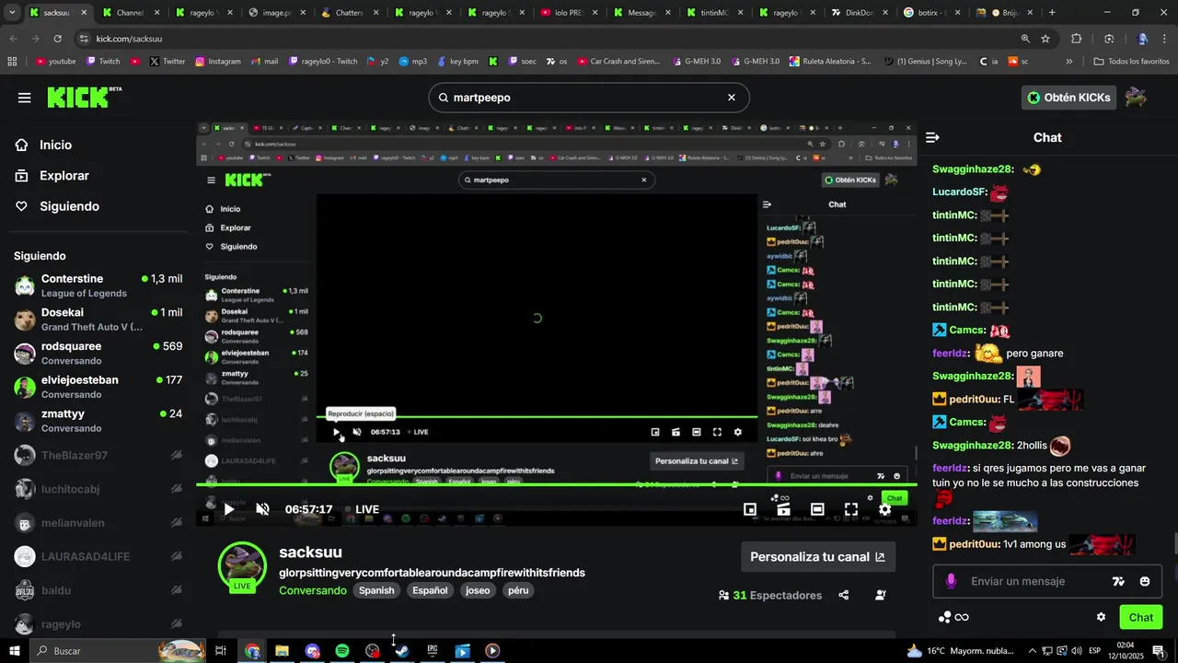Screen dimensions: 1178x663
Task: Click the KICKs infinity balance icon
Action: pos(953,617)
